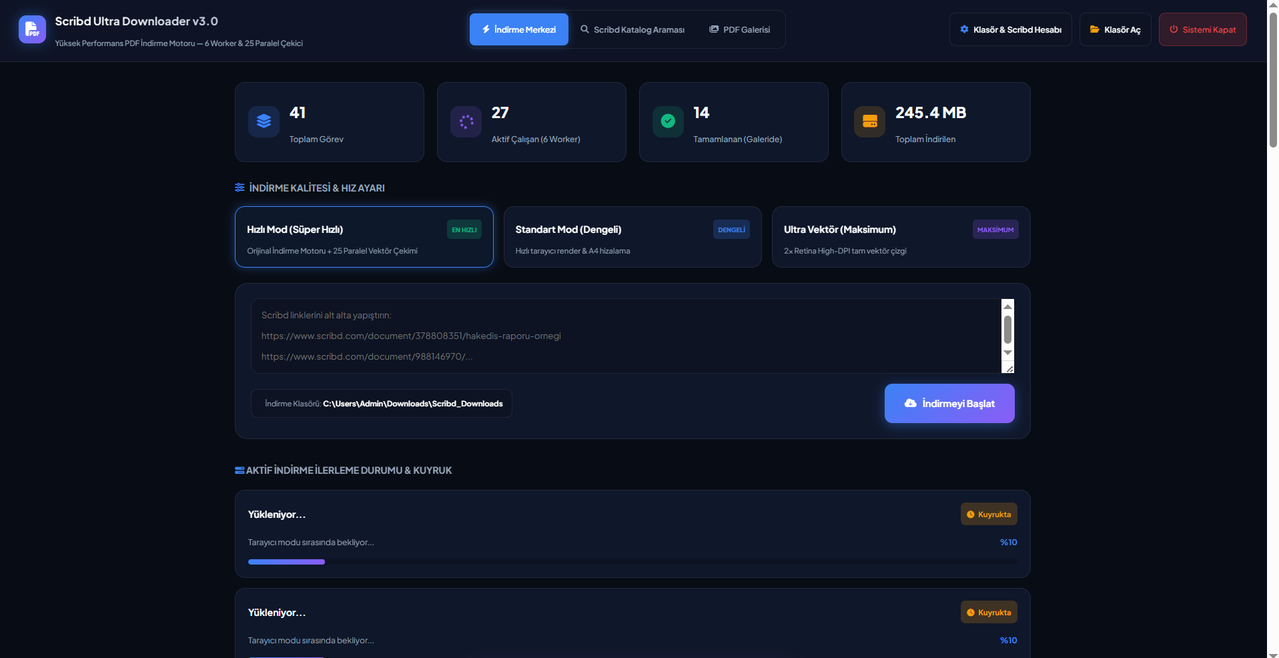1279x658 pixels.
Task: Click the "AKTİF İNDİRME İLERLEME DURUMU & KUYRUK" heading
Action: click(349, 470)
